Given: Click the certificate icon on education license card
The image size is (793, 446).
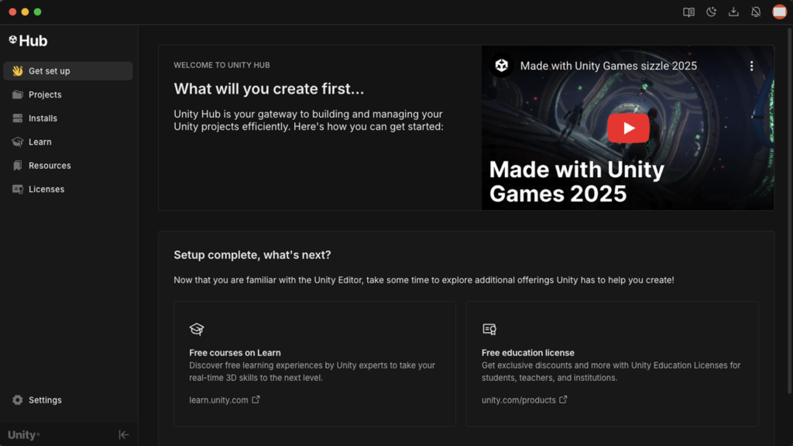Looking at the screenshot, I should point(489,329).
